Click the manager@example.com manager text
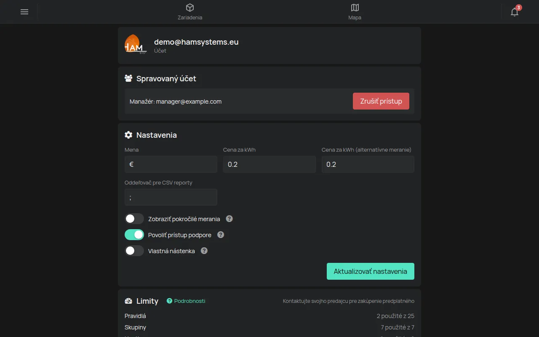Screen dimensions: 539x337 pyautogui.click(x=189, y=102)
